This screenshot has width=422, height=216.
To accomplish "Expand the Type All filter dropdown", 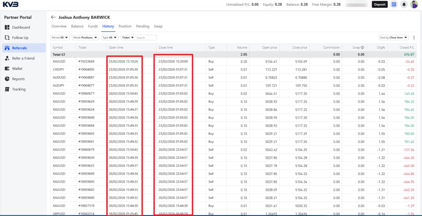I will pos(110,37).
